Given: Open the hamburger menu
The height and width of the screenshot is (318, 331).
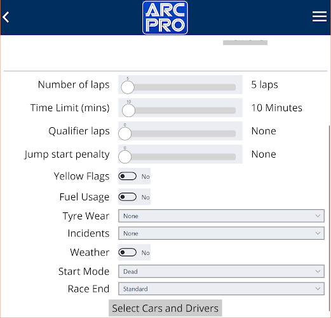Looking at the screenshot, I should click(x=320, y=17).
